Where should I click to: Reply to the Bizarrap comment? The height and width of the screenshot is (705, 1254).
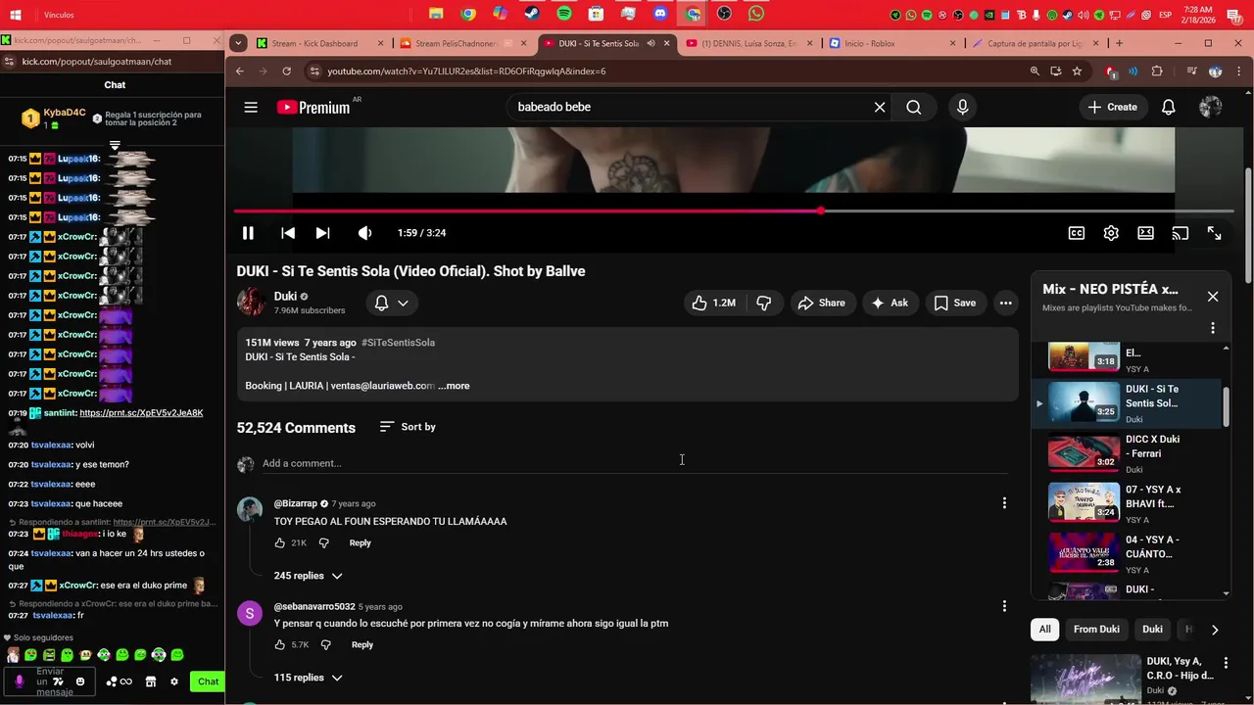(x=361, y=542)
